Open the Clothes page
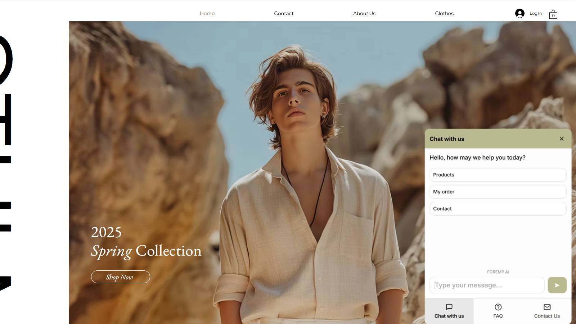 (x=444, y=13)
